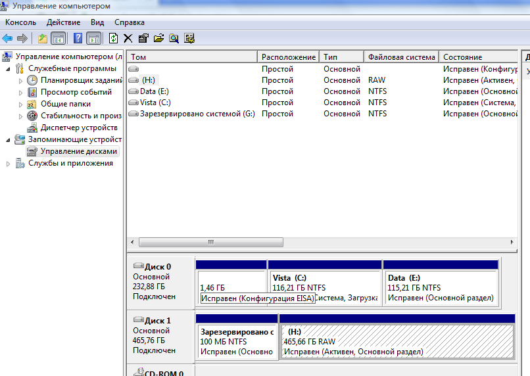Screen dimensions: 530x376
Task: Click the Back arrow toolbar icon
Action: click(8, 38)
